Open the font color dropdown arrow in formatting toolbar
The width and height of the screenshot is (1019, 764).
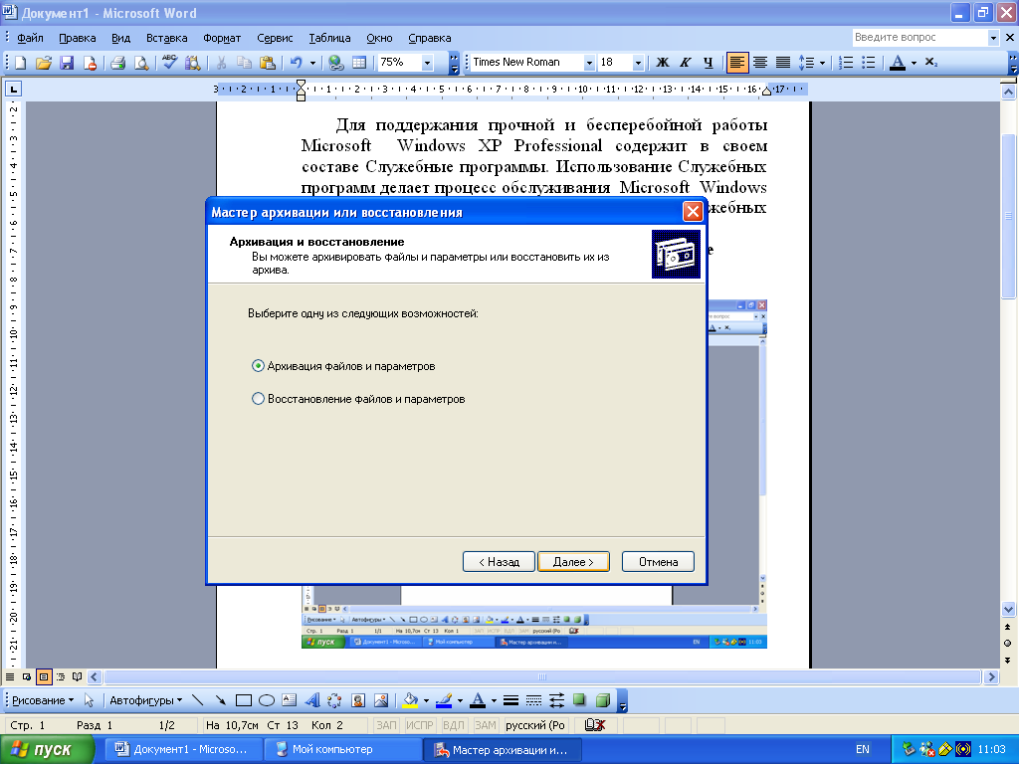(914, 63)
